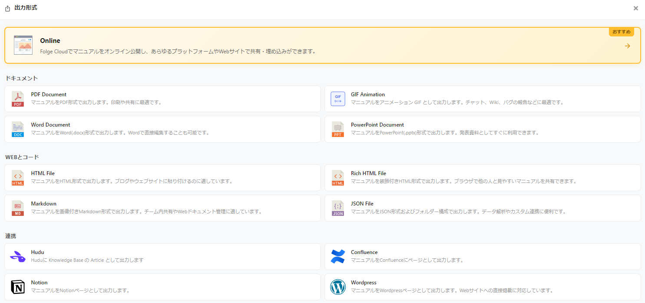Click the Confluence logo icon
The height and width of the screenshot is (303, 645).
point(338,257)
